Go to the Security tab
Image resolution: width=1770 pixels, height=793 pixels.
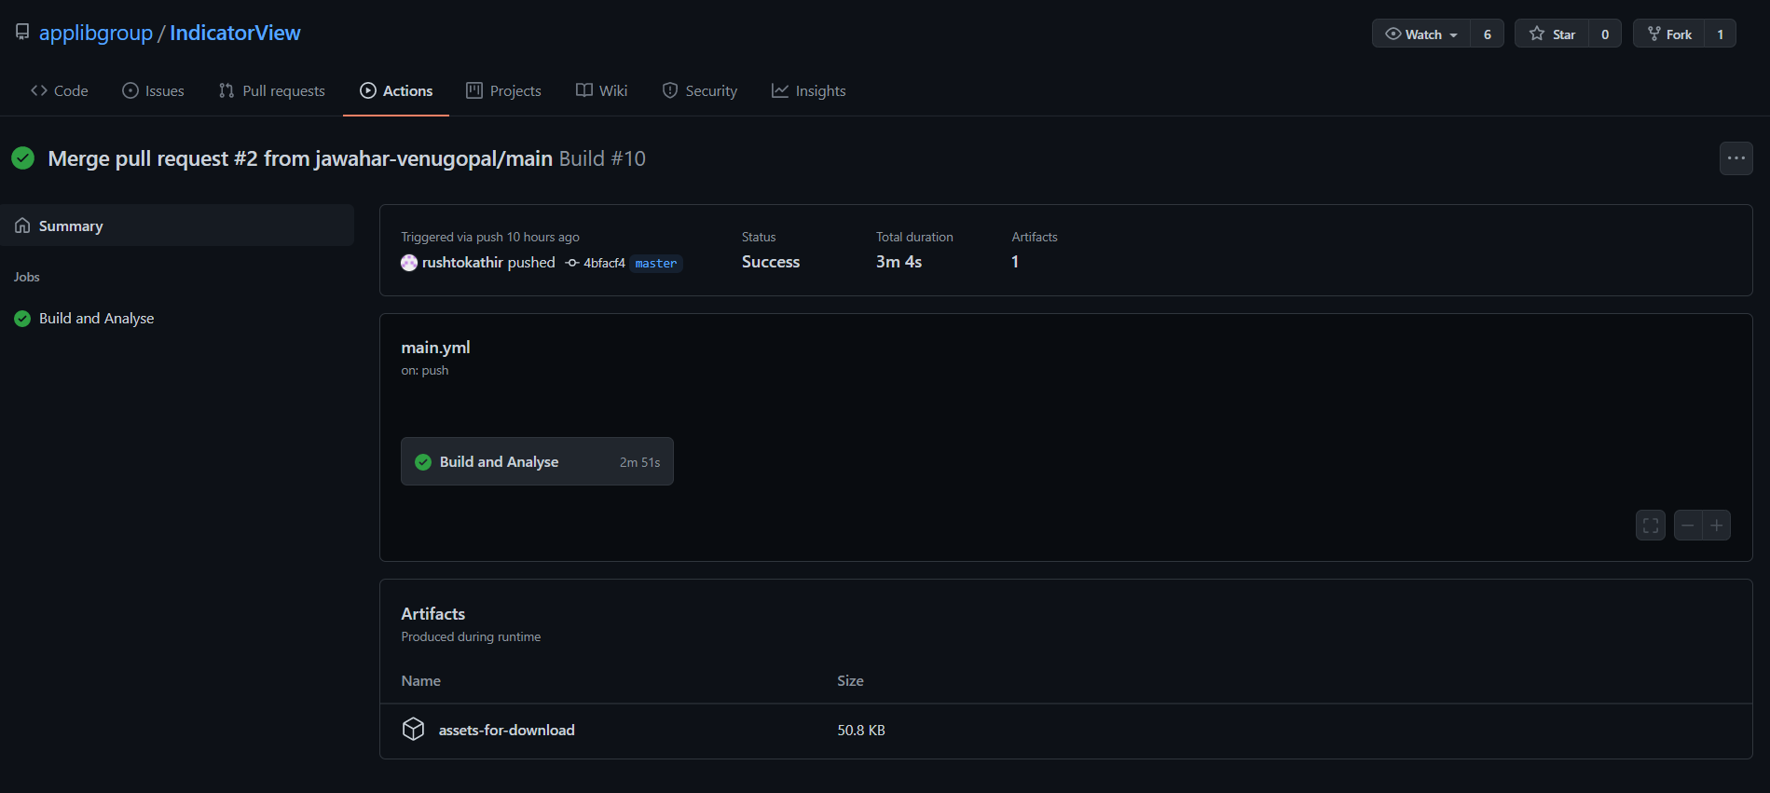click(700, 90)
